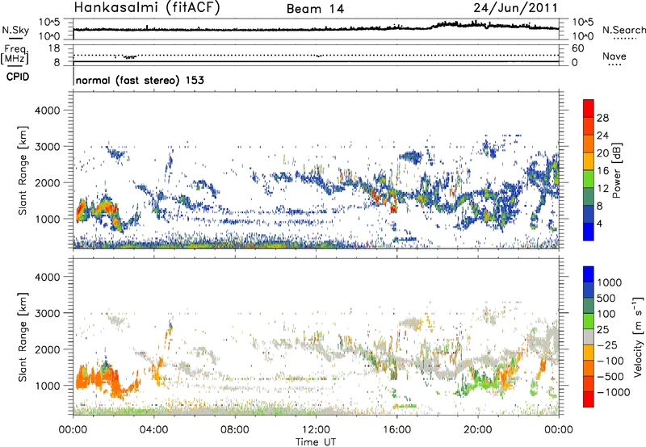Click the gray segment of Velocity color bar
Screen dimensions: 646x447
point(589,337)
